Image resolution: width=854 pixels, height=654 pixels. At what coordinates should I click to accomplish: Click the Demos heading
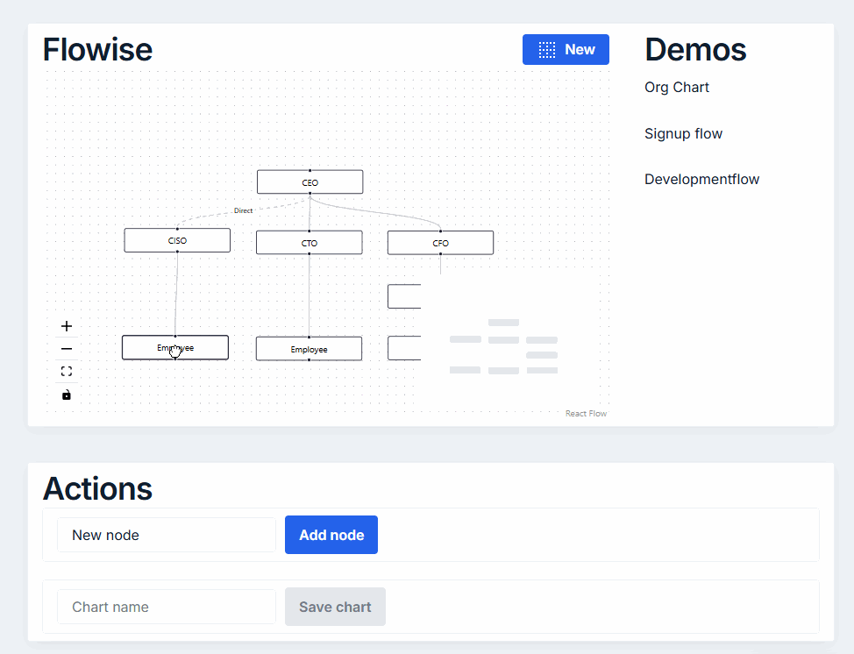tap(695, 50)
